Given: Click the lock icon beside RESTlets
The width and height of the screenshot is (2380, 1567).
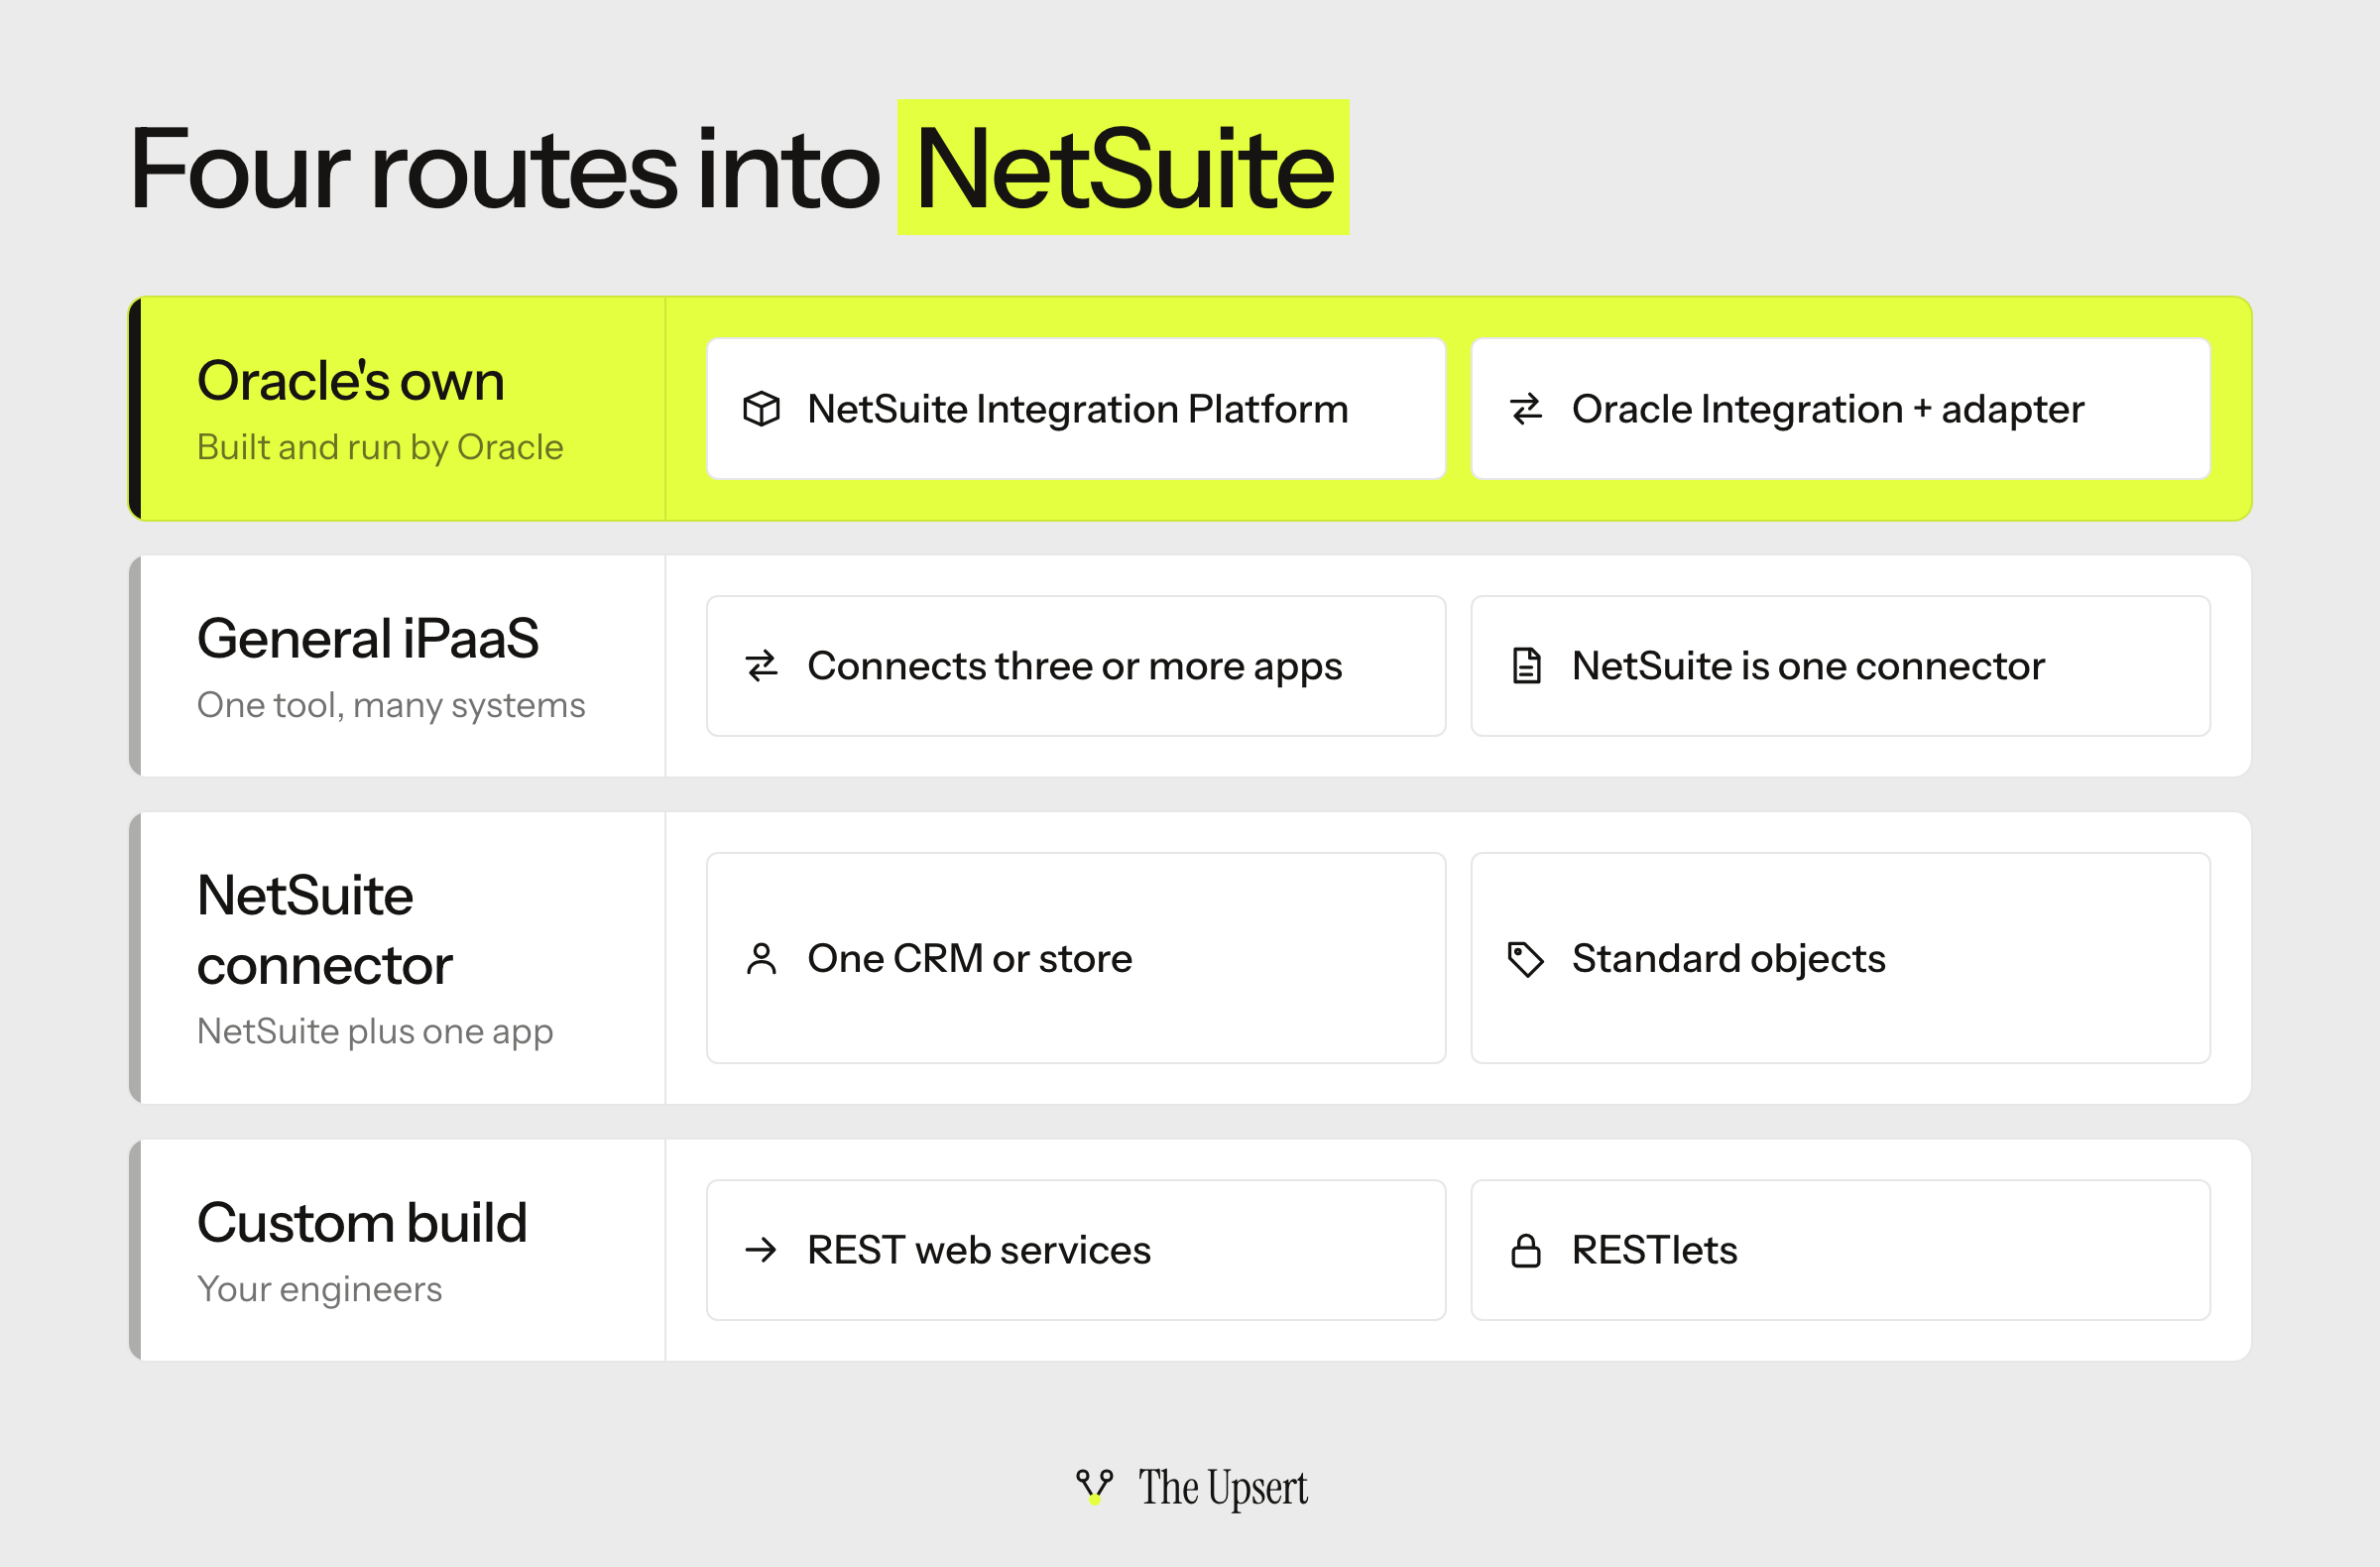Looking at the screenshot, I should click(1526, 1250).
